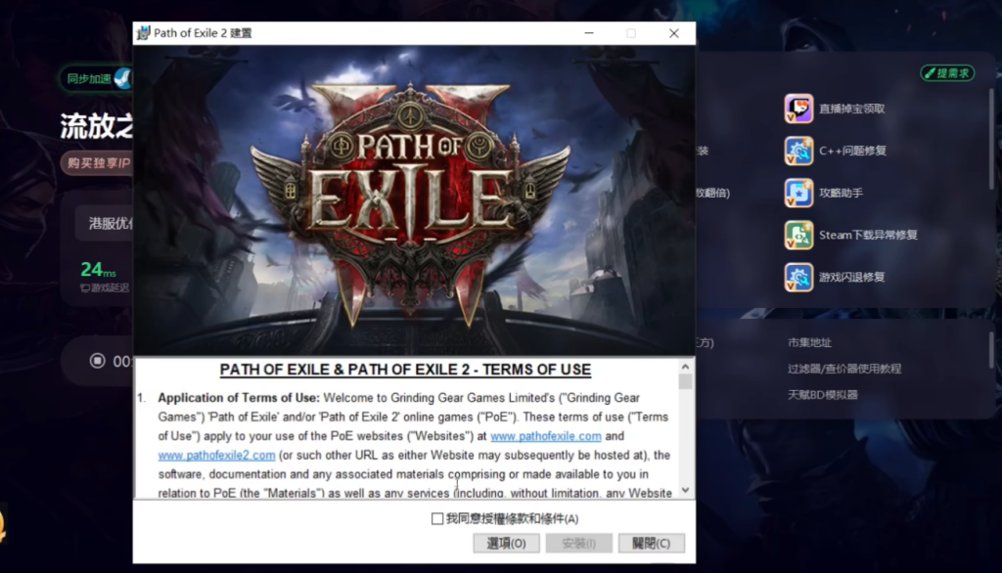Click the terms scrollbar down arrow
Image resolution: width=1002 pixels, height=573 pixels.
685,490
